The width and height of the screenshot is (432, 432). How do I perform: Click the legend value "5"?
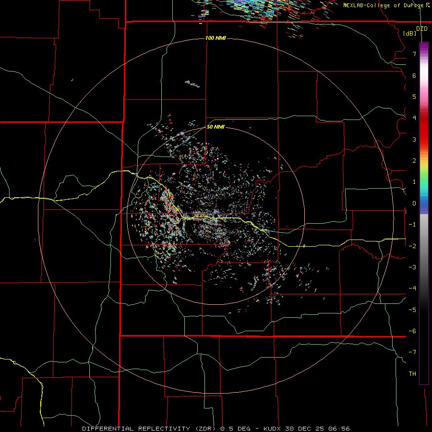(414, 96)
